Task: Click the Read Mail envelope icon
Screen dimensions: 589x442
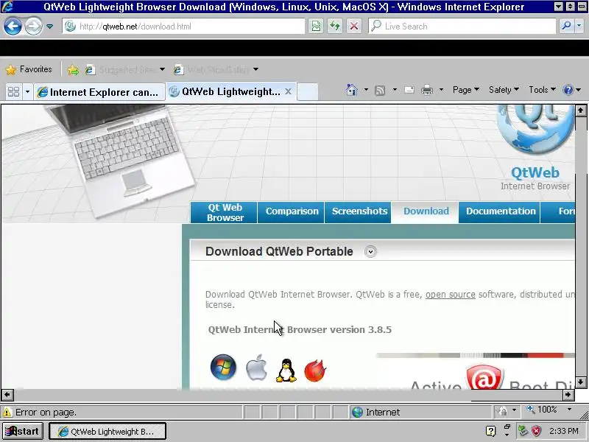Action: coord(409,90)
